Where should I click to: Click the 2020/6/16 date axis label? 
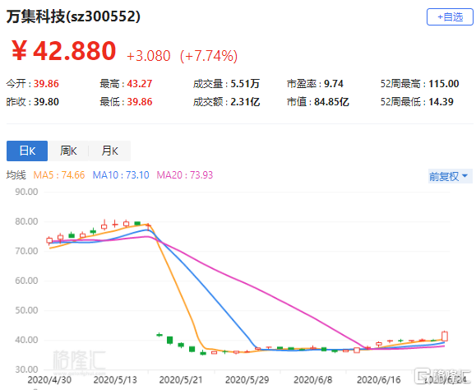pos(378,379)
